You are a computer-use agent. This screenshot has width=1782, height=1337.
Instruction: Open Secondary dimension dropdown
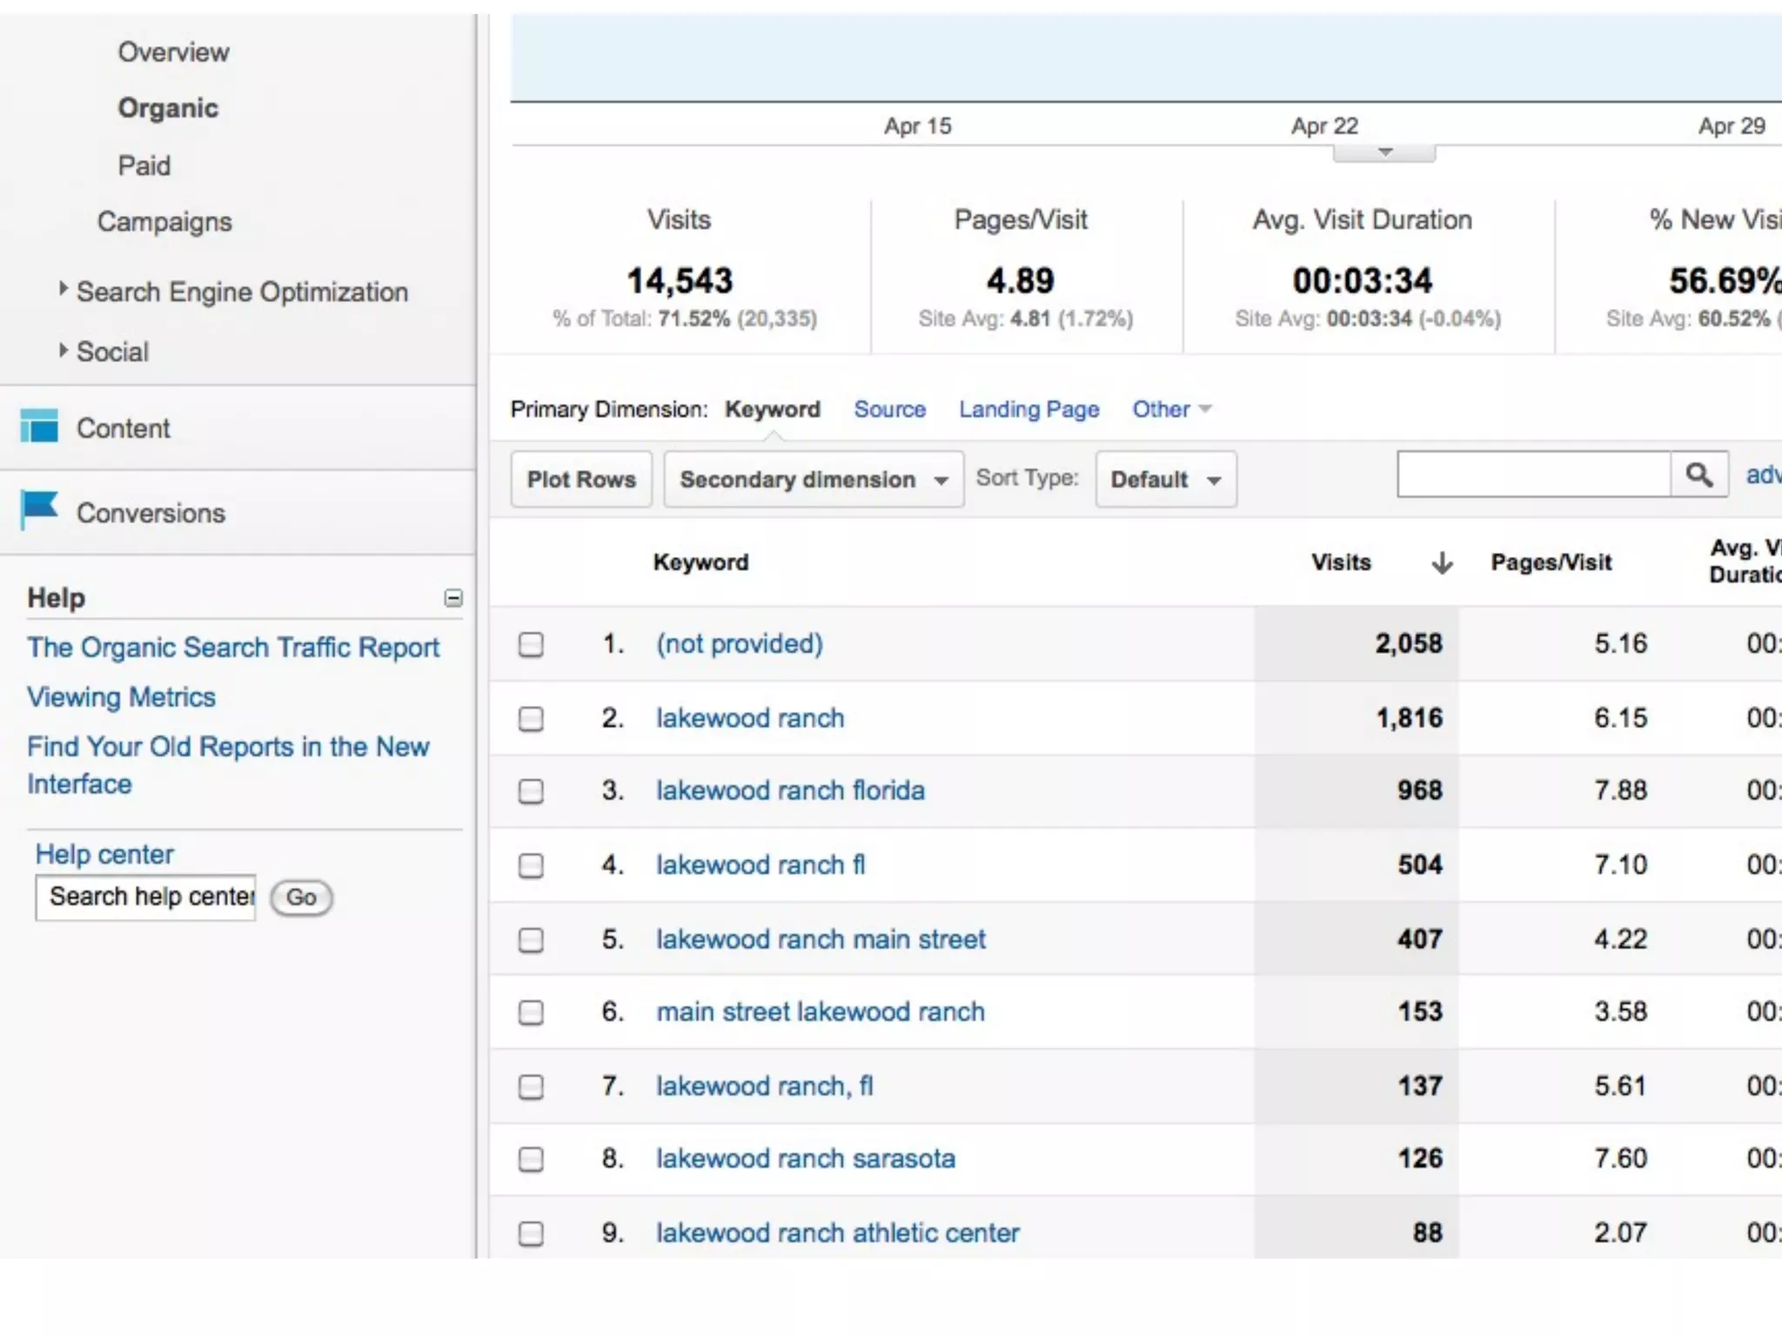[813, 480]
